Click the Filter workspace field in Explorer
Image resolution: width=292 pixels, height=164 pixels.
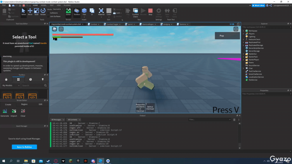[266, 27]
